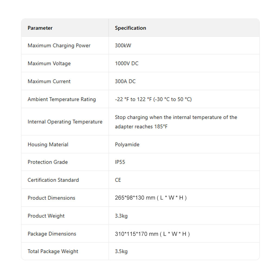Click the Housing Material label
This screenshot has width=271, height=271.
(48, 144)
